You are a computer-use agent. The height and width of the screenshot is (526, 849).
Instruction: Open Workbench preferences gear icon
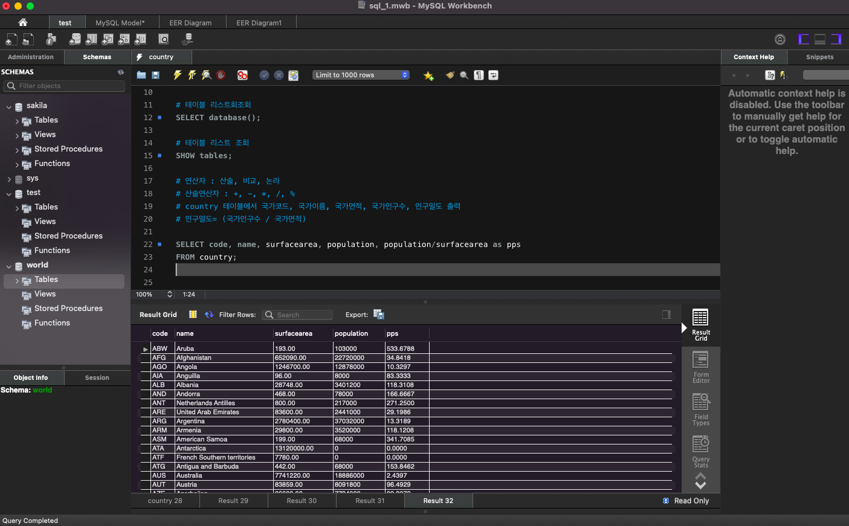tap(780, 39)
